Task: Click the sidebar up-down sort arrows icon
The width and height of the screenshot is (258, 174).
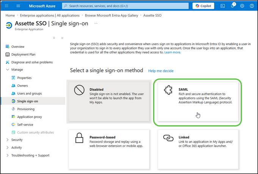Action: pyautogui.click(x=54, y=38)
